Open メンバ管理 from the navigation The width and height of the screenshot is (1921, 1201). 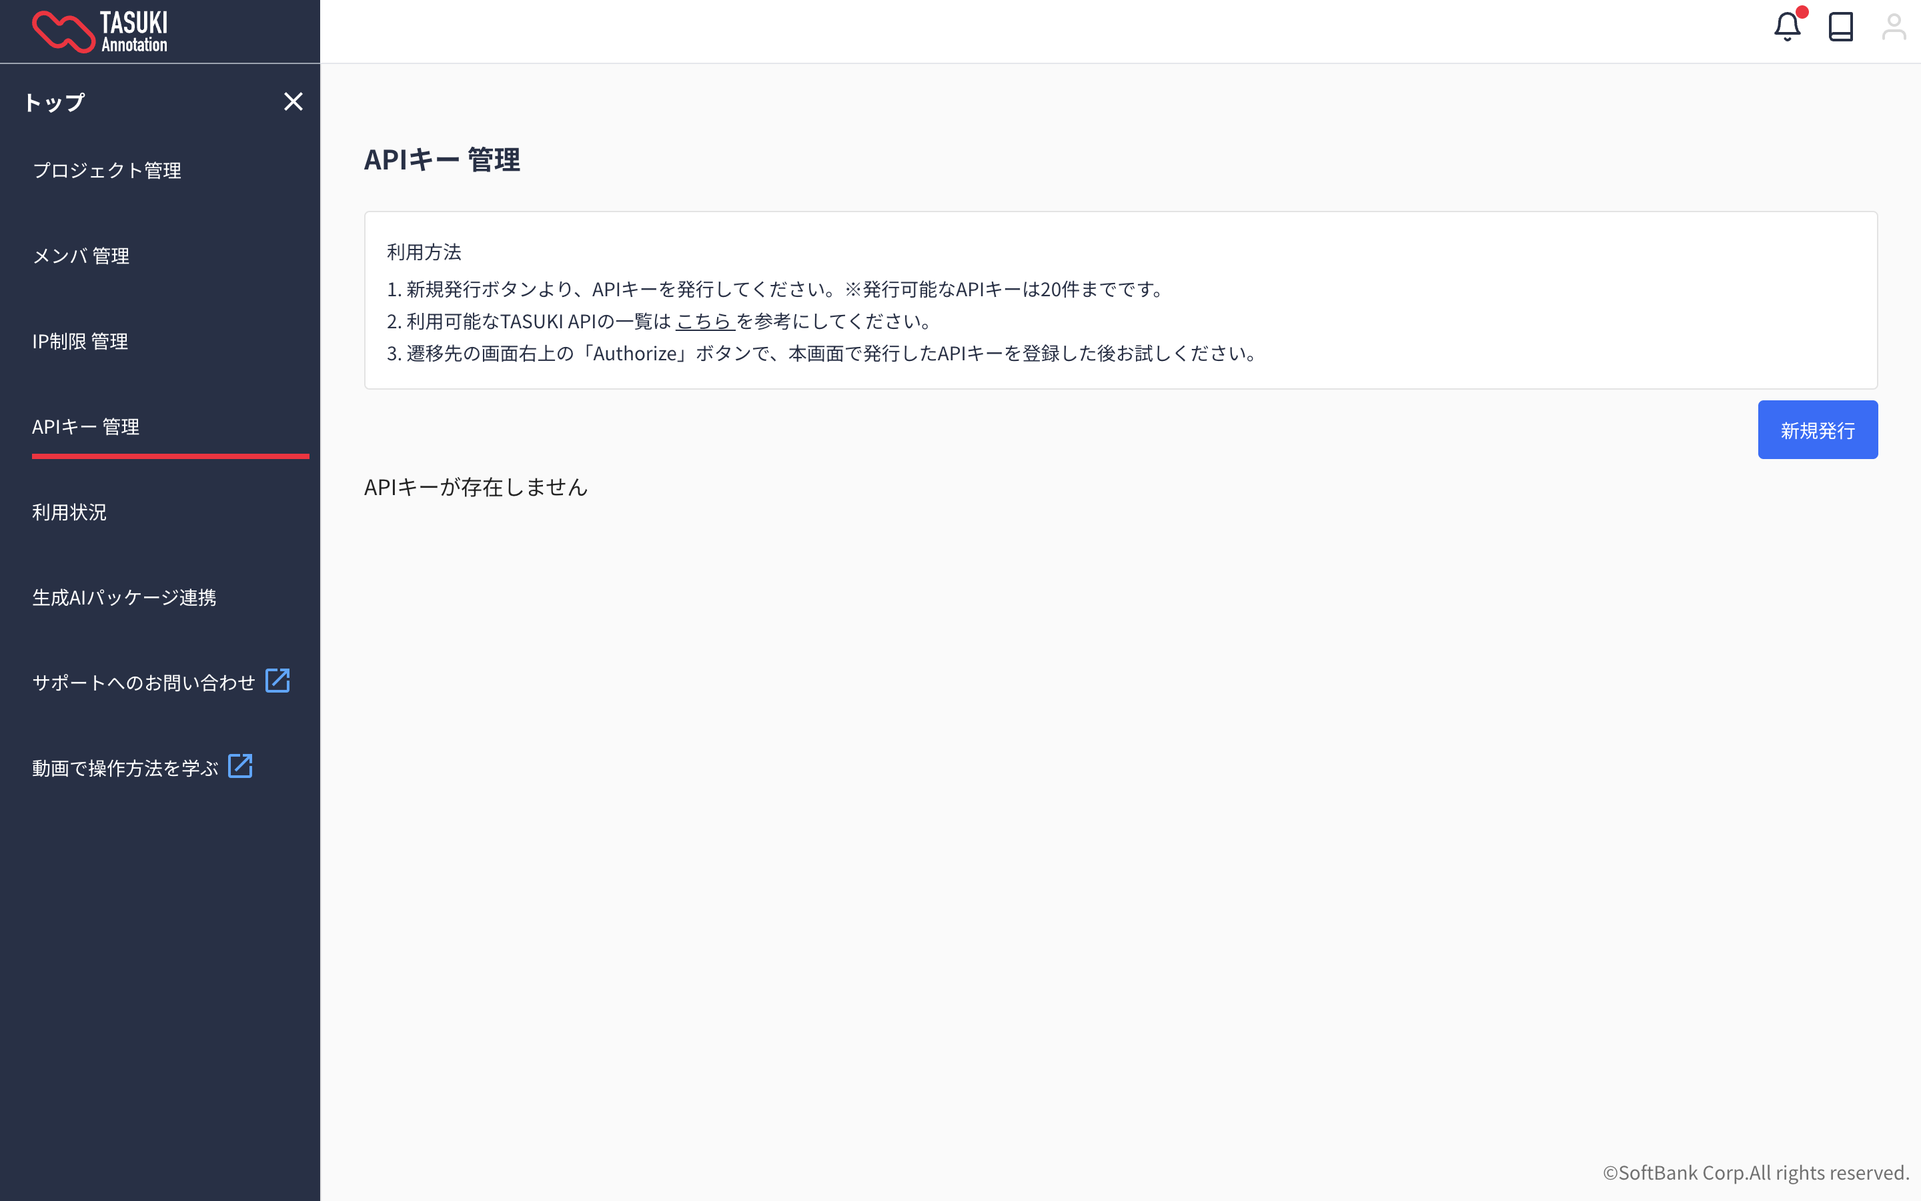tap(81, 256)
